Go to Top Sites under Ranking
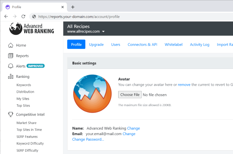This screenshot has height=154, width=233. tap(23, 105)
